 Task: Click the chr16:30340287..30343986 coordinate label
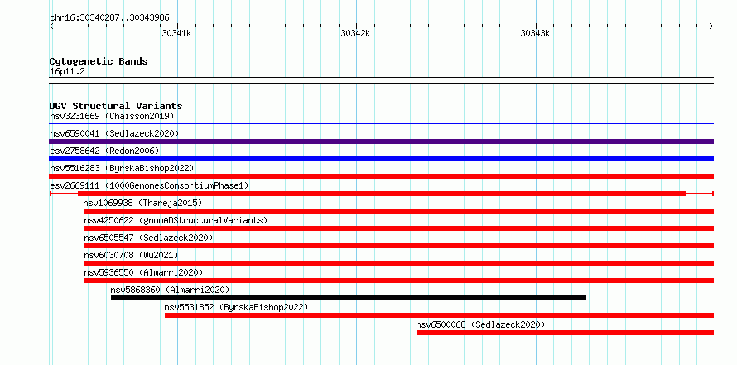[109, 18]
